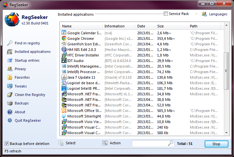Viewport: 234px width, 157px height.
Task: Open the Backups section
Action: coord(22,103)
